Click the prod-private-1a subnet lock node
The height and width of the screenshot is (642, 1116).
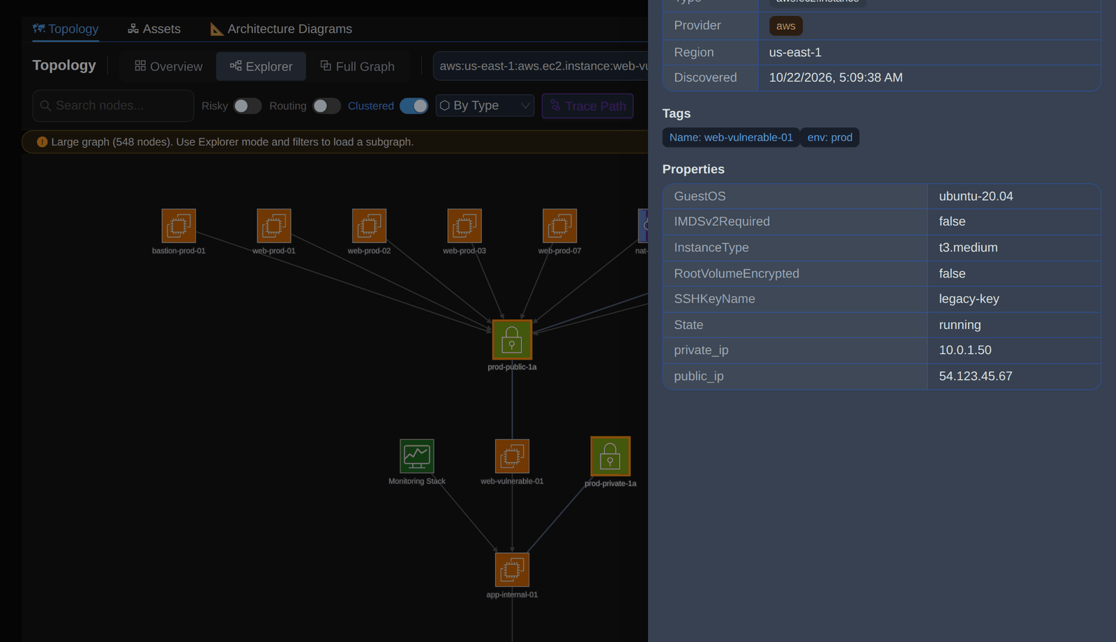point(610,456)
